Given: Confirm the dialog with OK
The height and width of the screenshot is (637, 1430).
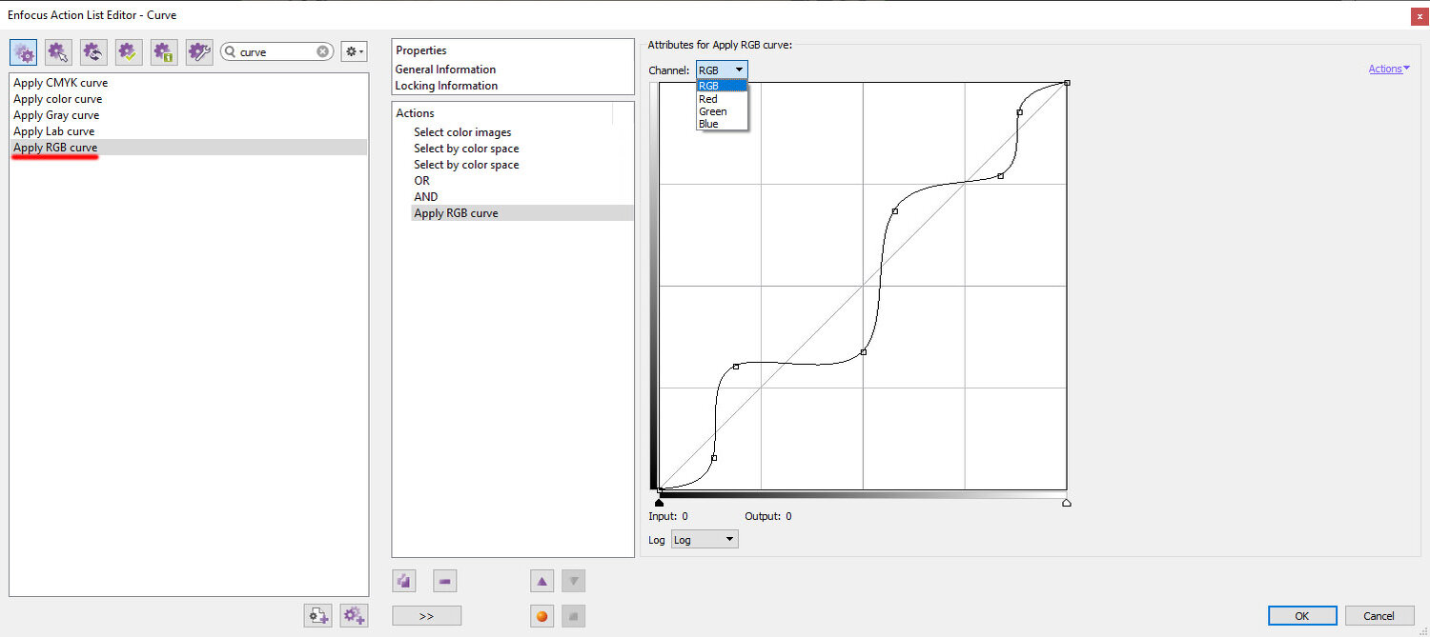Looking at the screenshot, I should (x=1302, y=616).
